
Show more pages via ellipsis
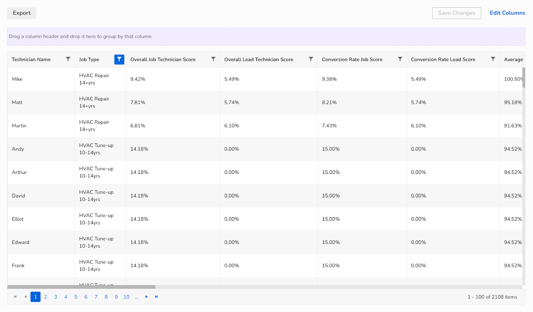pyautogui.click(x=137, y=297)
